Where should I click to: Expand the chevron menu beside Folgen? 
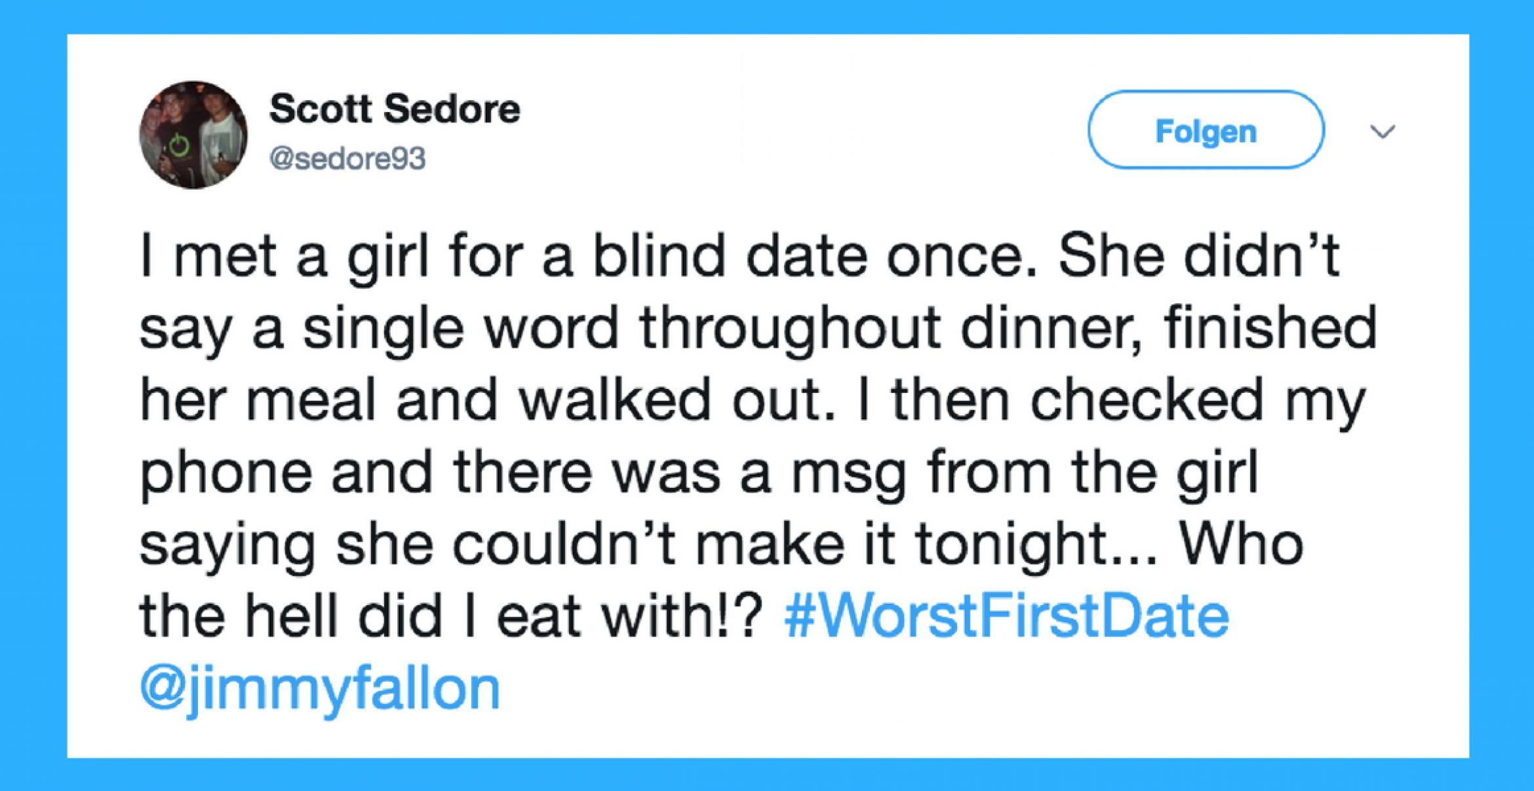(1383, 132)
